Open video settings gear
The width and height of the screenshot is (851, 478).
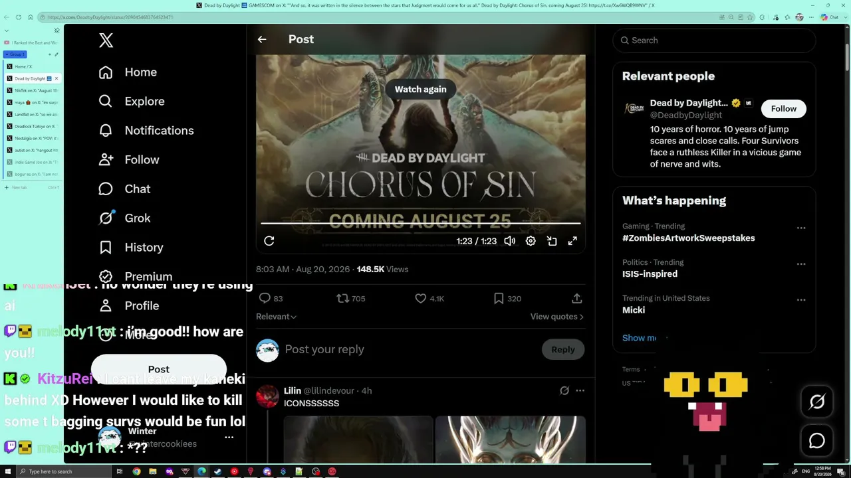(x=531, y=241)
